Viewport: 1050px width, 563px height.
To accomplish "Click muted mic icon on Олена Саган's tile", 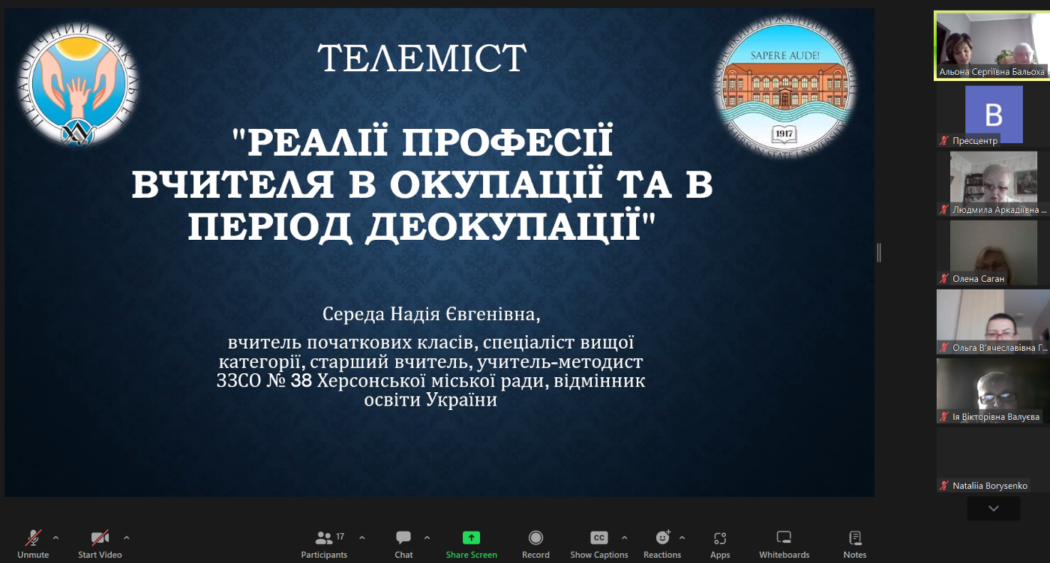I will point(944,279).
